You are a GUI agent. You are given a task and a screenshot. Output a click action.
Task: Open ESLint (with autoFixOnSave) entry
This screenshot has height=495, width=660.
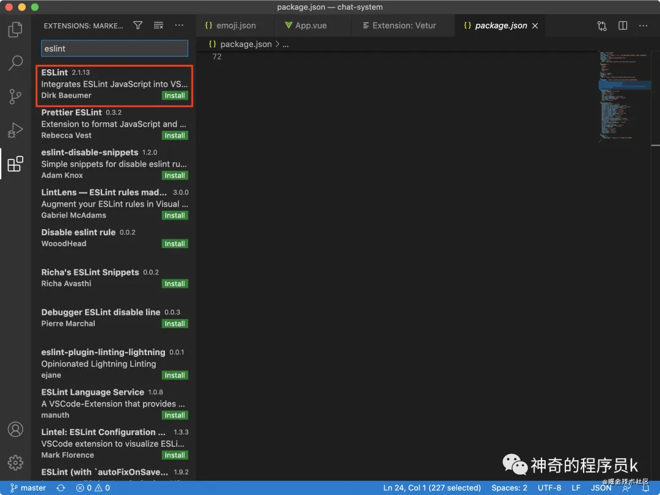click(114, 472)
